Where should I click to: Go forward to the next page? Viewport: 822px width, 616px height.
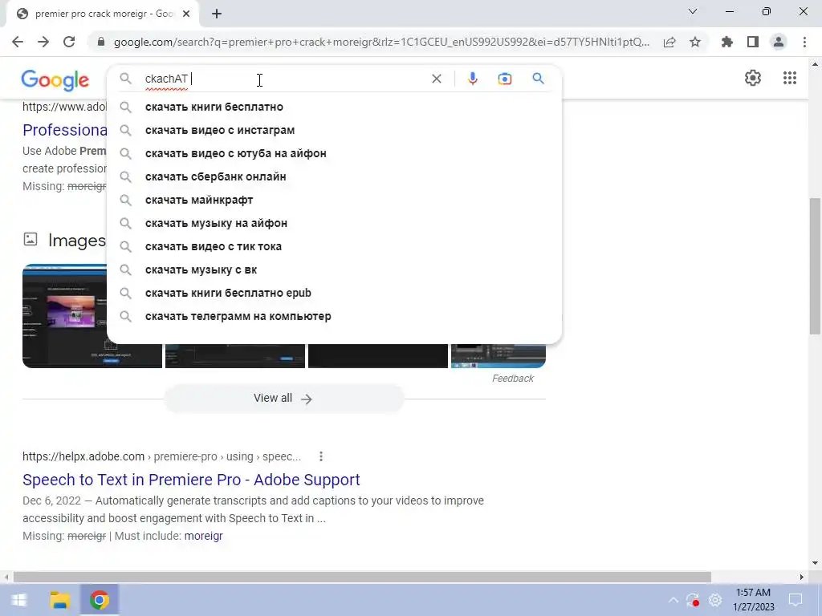(x=43, y=42)
